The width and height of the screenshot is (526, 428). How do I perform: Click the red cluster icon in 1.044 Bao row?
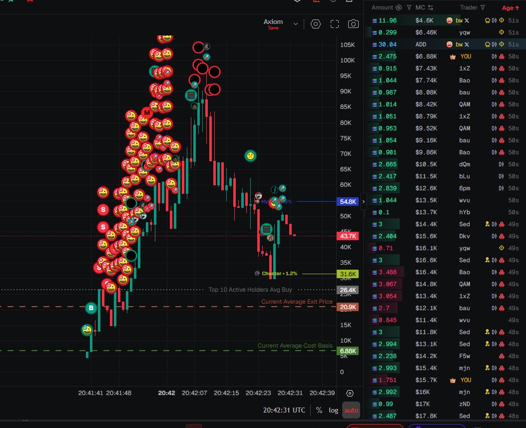tap(502, 80)
